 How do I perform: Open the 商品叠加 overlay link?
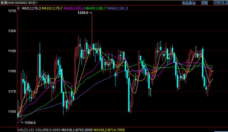click(188, 3)
